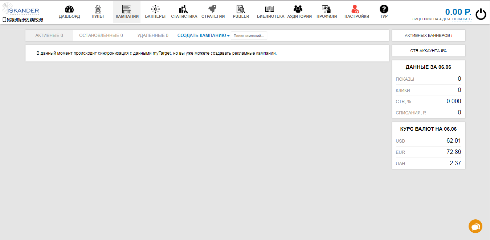Click the UAH rate 2.37
Screen dimensions: 490x240
455,163
